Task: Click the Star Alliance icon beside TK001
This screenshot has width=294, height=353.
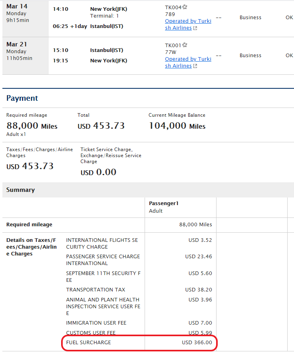Action: (x=185, y=45)
